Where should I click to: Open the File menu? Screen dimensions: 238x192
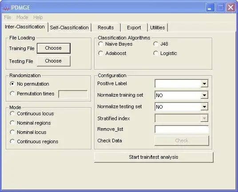tap(8, 17)
